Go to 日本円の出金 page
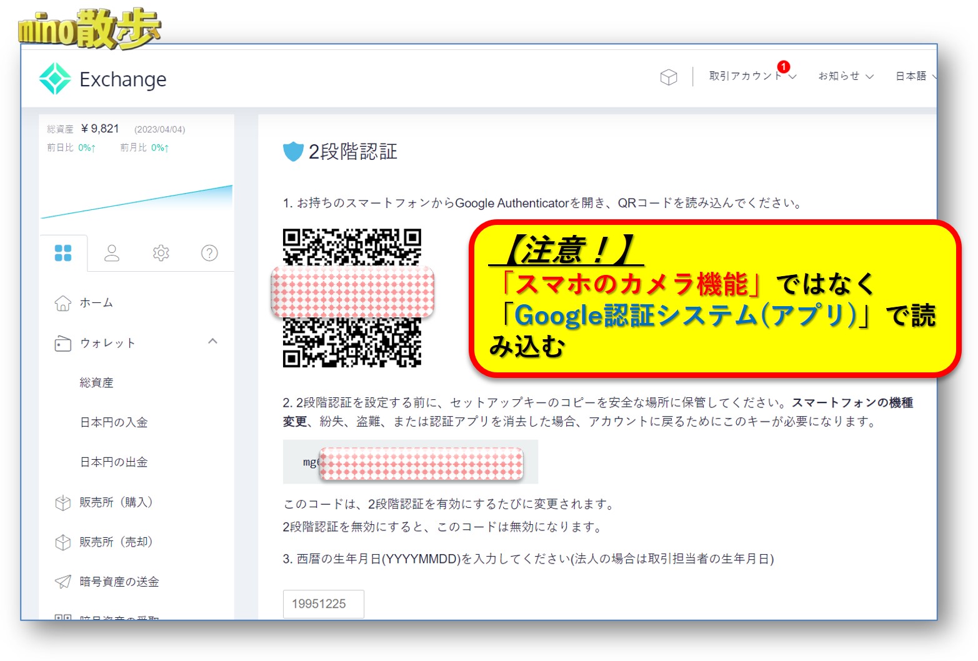Viewport: 978px width, 661px height. click(x=114, y=462)
